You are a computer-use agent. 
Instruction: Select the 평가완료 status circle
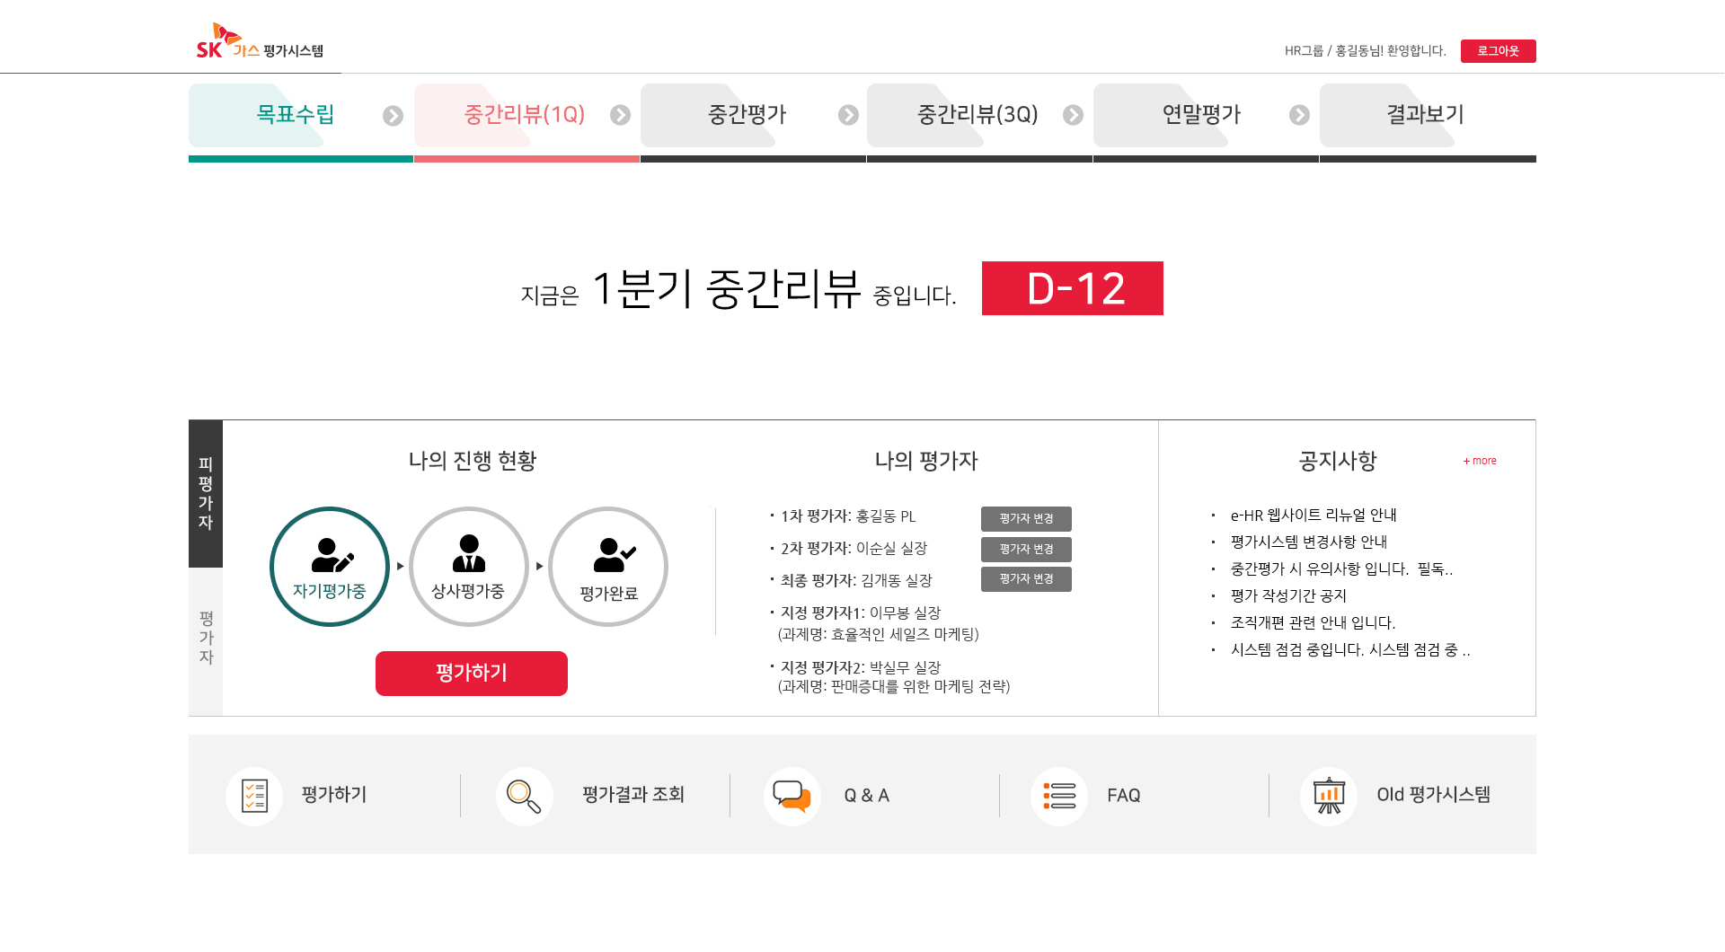coord(608,567)
